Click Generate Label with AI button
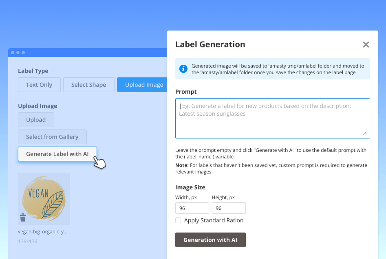The height and width of the screenshot is (259, 386). coord(57,154)
